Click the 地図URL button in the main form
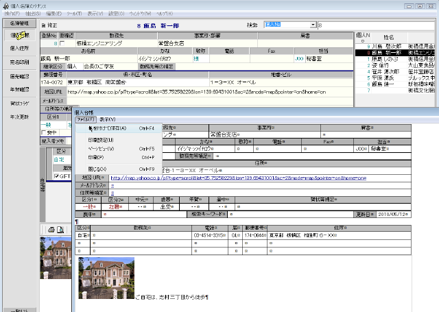This screenshot has height=312, width=439. pos(54,92)
